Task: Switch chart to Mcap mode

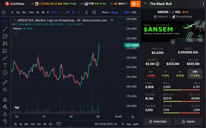Action: 115,12
